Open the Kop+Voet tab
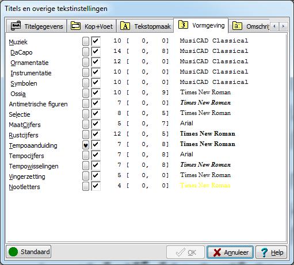The height and width of the screenshot is (265, 294). (91, 26)
